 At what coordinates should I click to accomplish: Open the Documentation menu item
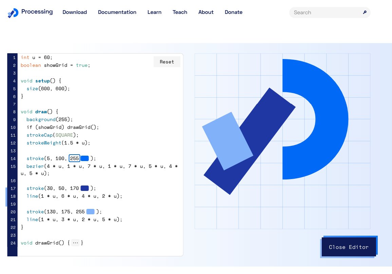click(117, 12)
